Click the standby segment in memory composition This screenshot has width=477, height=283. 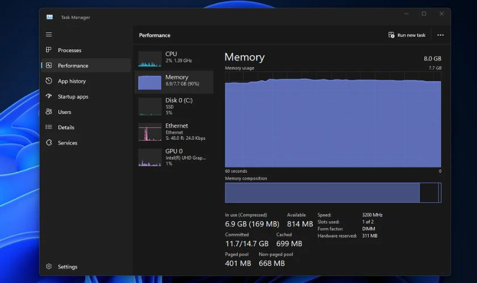coord(429,192)
